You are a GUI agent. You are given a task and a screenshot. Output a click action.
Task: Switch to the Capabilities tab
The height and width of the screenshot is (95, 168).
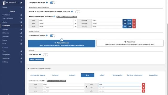pyautogui.click(x=153, y=75)
